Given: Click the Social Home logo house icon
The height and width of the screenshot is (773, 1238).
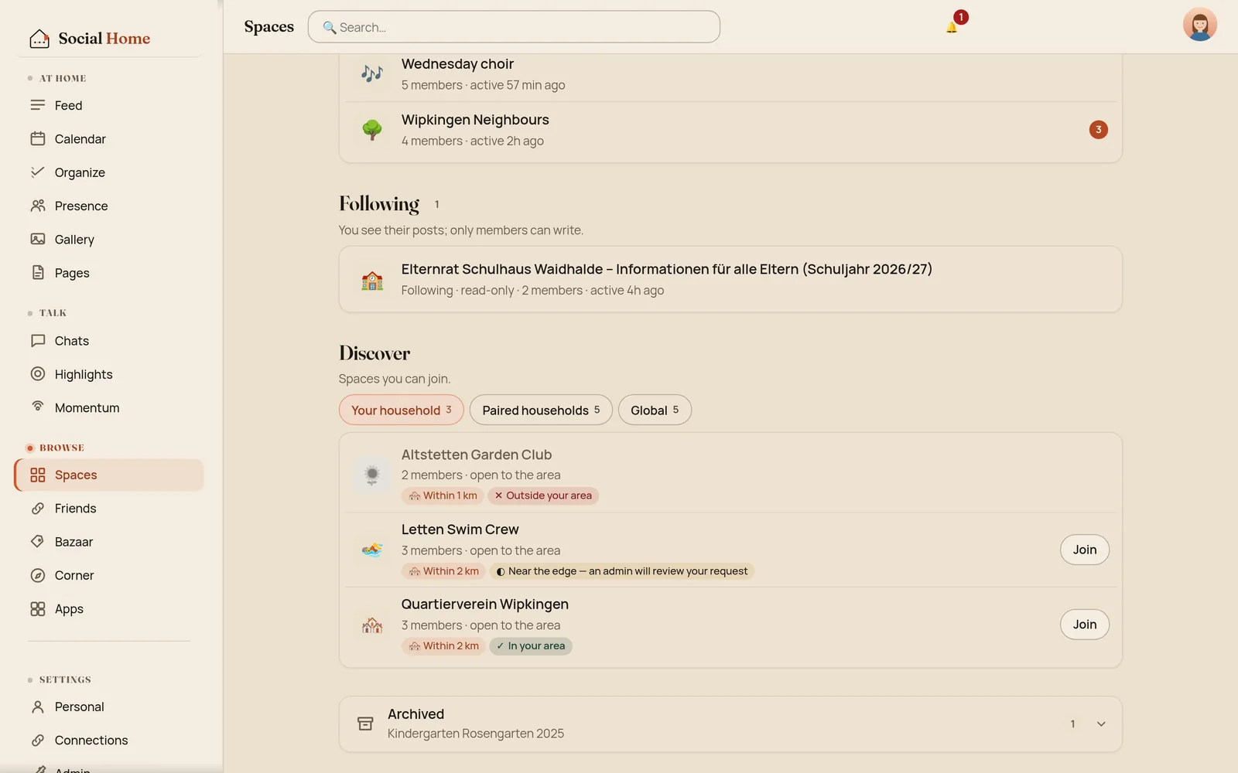Looking at the screenshot, I should pos(39,39).
